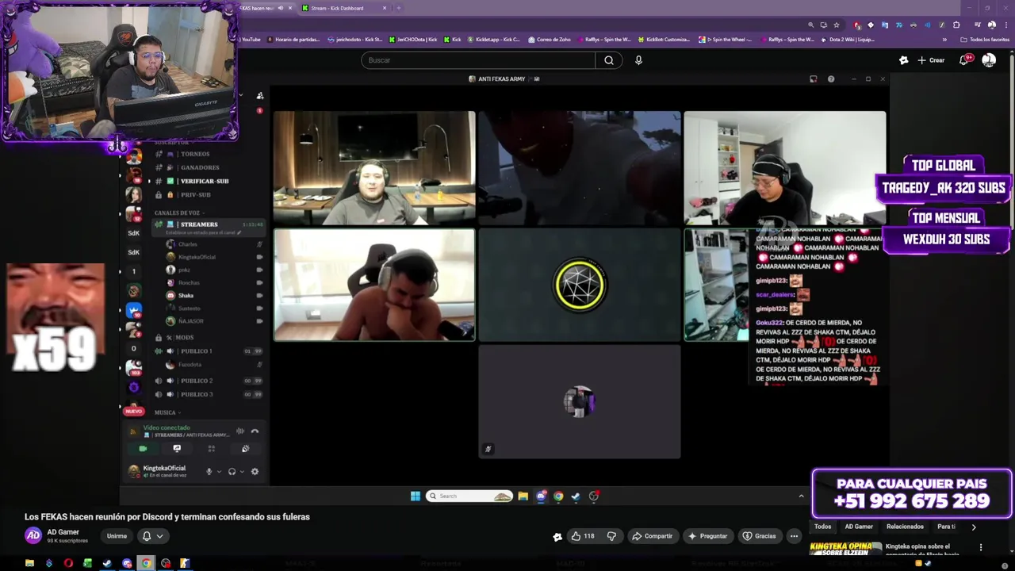The image size is (1015, 571).
Task: Open the Correo de Zoho bookmark
Action: [549, 40]
